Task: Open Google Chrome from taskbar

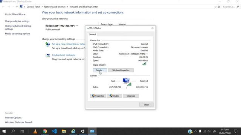Action: pos(45,131)
